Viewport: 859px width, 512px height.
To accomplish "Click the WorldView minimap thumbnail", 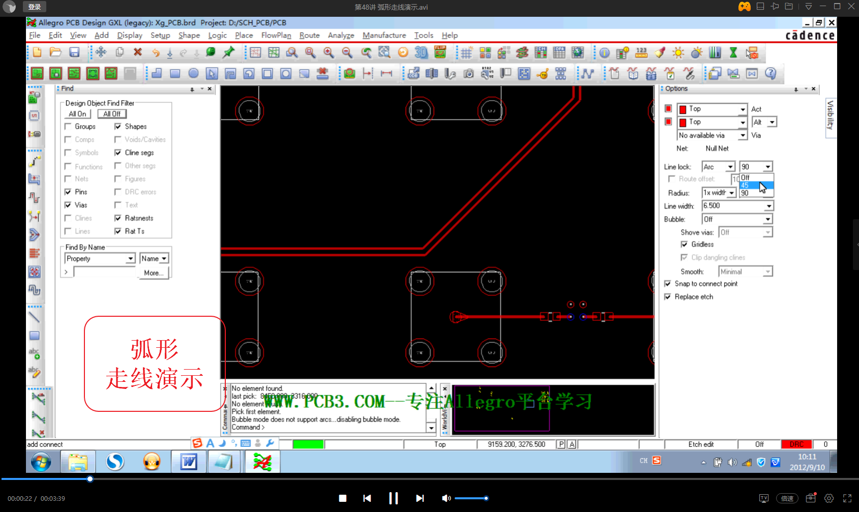I will pyautogui.click(x=553, y=409).
